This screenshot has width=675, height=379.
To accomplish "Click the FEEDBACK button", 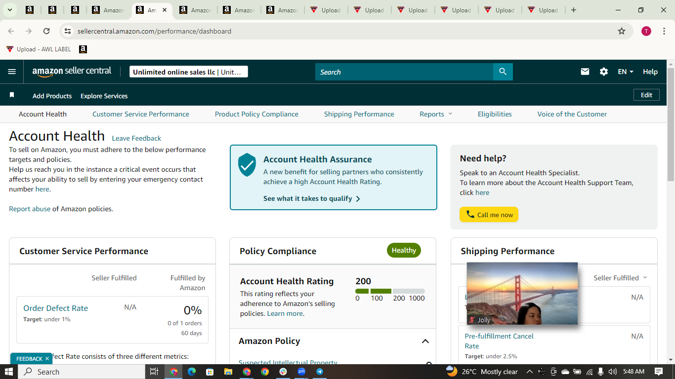I will click(x=29, y=359).
